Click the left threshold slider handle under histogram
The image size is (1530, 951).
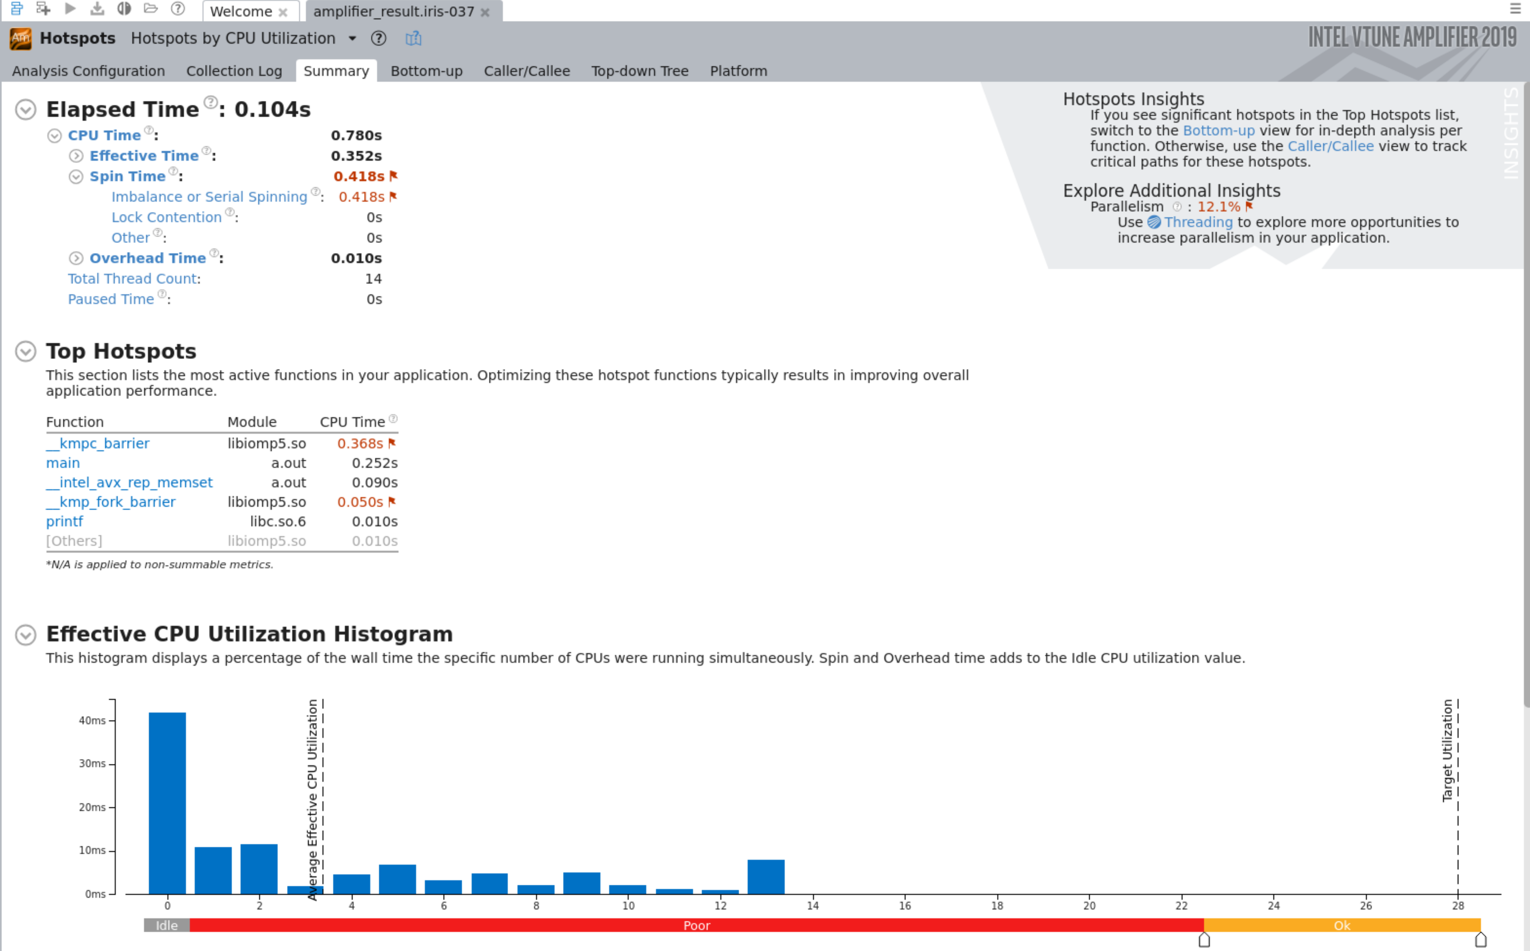click(1204, 940)
